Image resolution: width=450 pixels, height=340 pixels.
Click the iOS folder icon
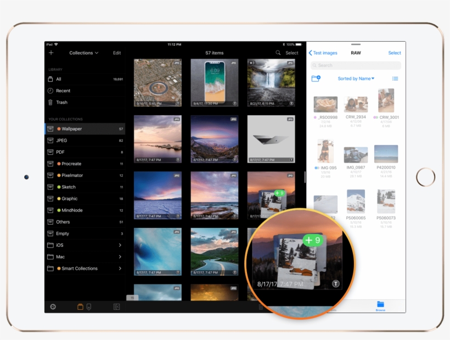pos(50,245)
